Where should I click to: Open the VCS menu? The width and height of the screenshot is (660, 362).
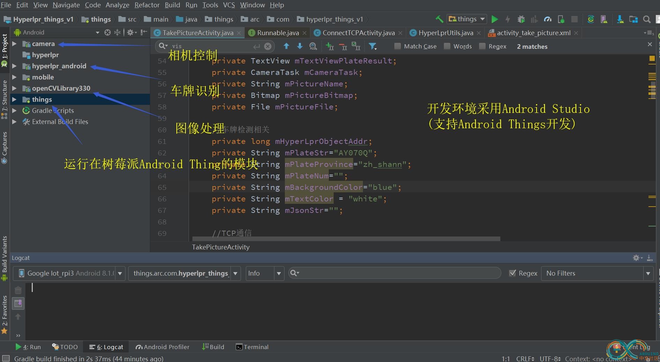[229, 5]
